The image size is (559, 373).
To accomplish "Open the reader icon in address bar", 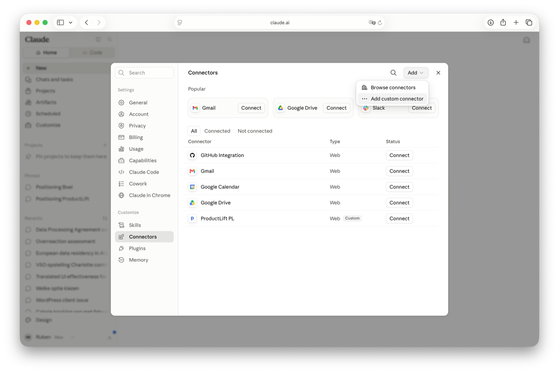I will [180, 22].
